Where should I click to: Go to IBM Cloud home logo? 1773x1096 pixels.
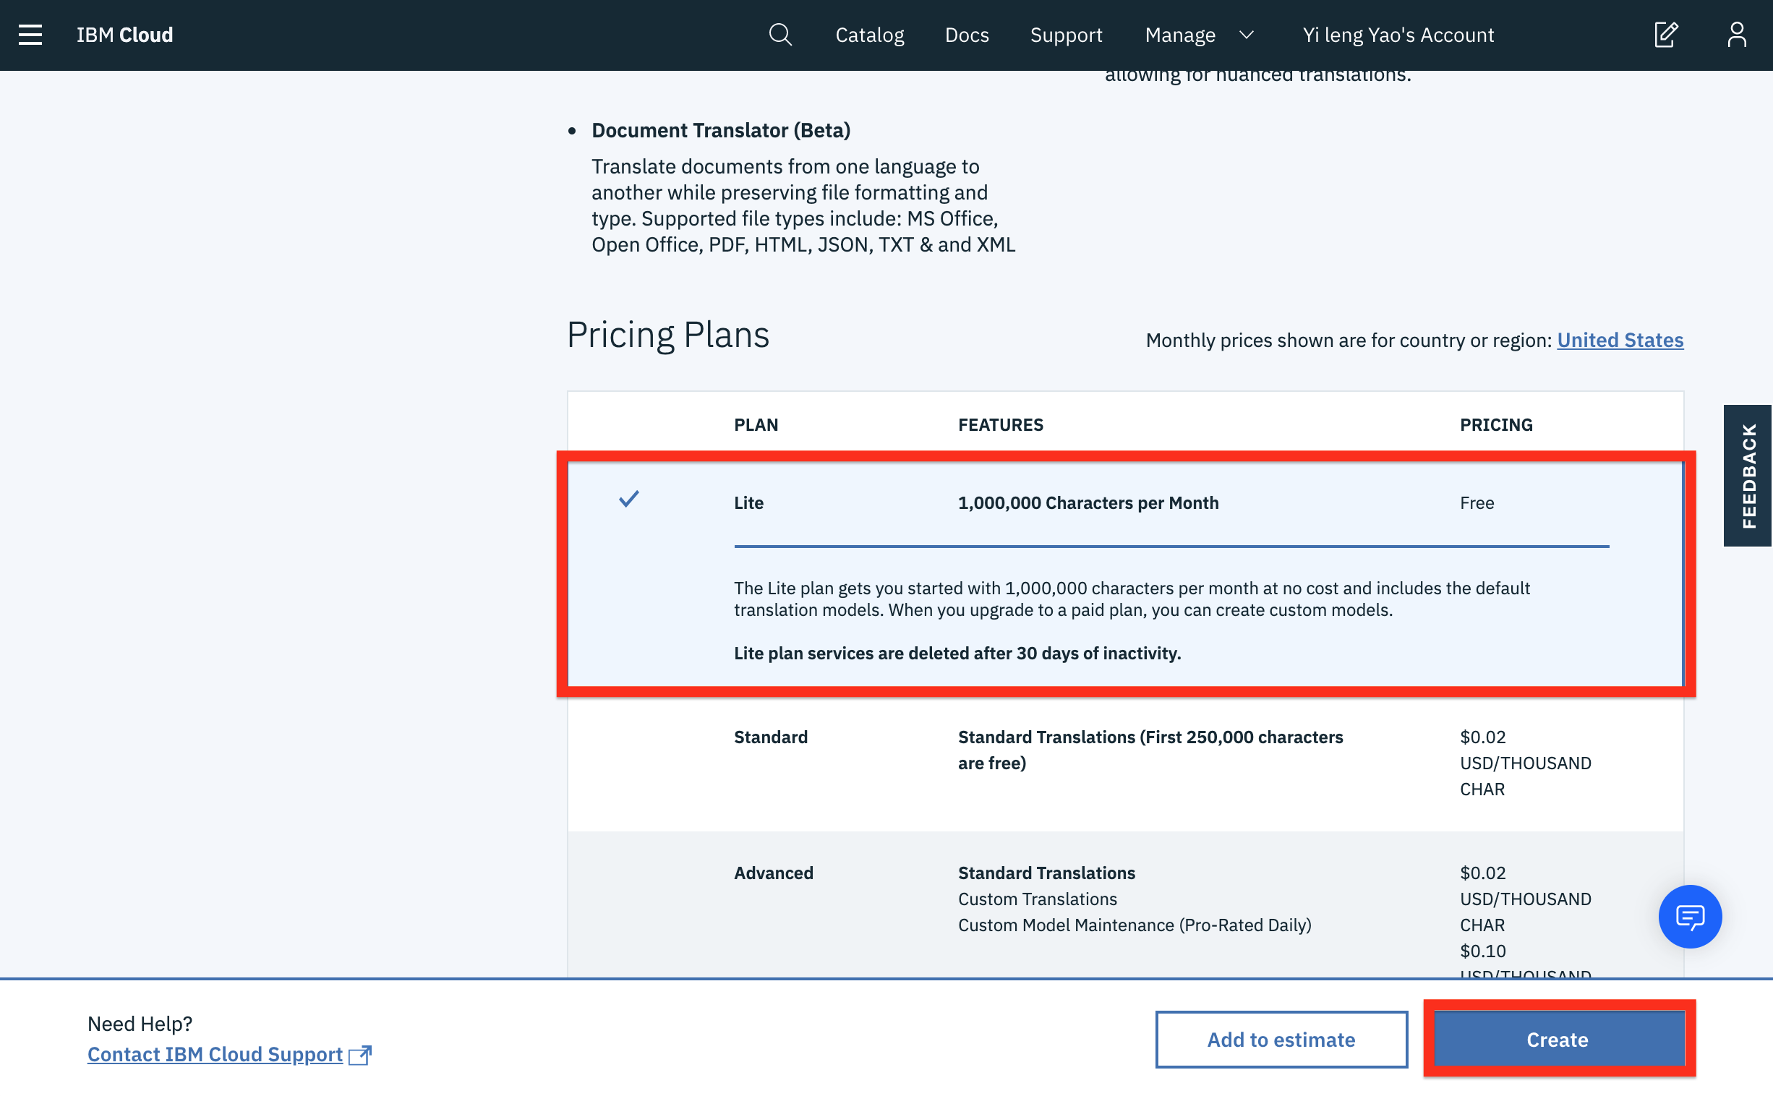[124, 35]
